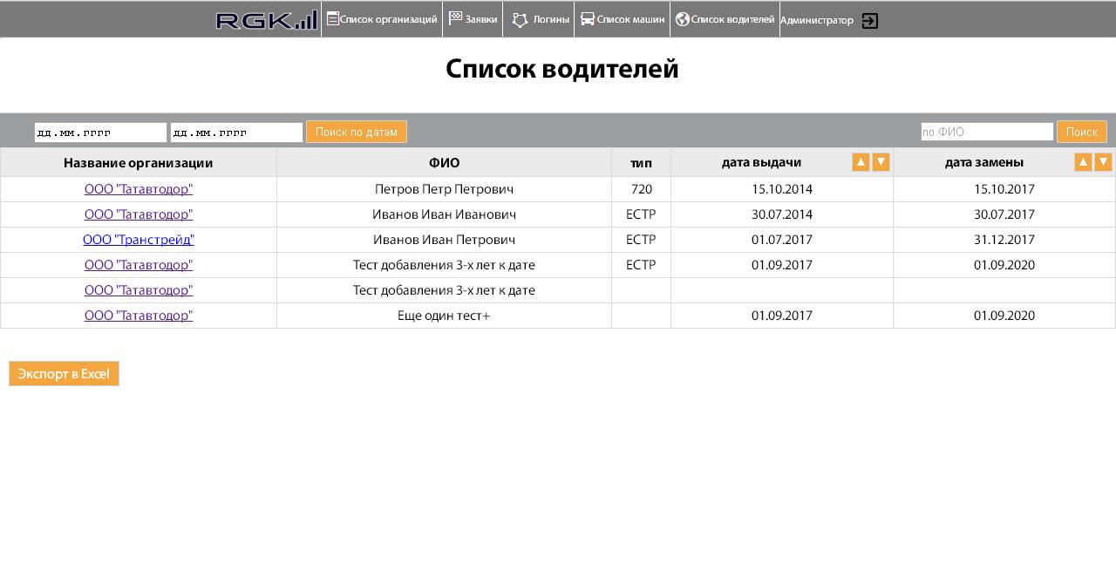The image size is (1116, 564).
Task: Open ООО "Транстрейд" organization link
Action: pyautogui.click(x=139, y=240)
